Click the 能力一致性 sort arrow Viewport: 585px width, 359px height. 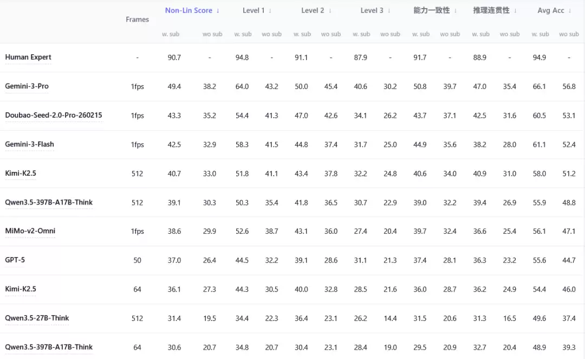(456, 11)
